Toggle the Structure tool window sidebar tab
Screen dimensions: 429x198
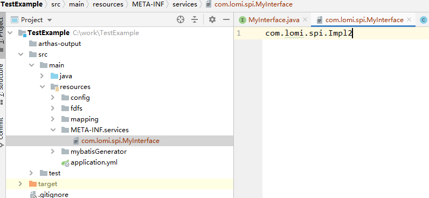[2, 84]
